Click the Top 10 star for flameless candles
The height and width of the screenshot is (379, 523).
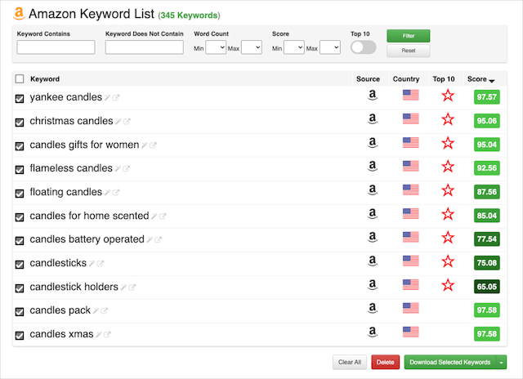coord(447,167)
